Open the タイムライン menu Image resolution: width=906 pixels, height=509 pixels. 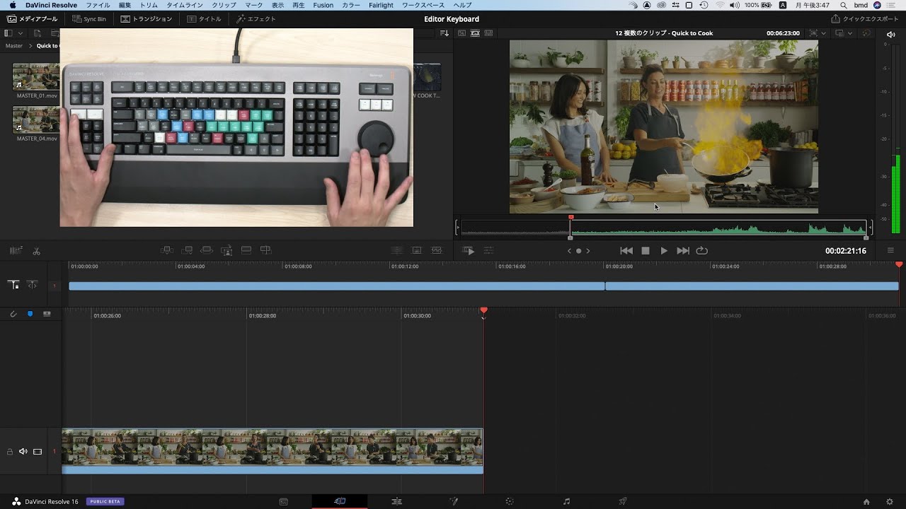click(x=185, y=5)
